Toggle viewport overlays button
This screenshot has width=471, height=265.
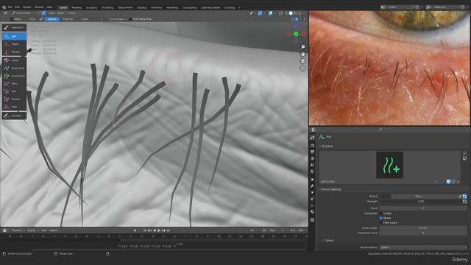270,13
